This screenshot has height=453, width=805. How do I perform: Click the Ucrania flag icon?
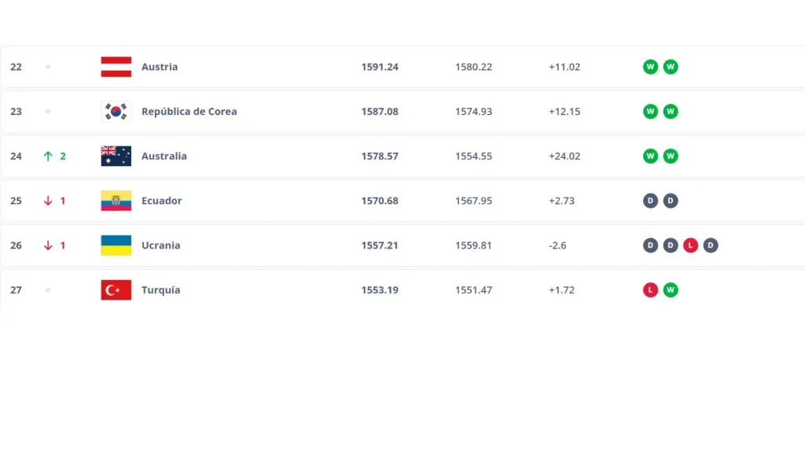[x=116, y=245]
